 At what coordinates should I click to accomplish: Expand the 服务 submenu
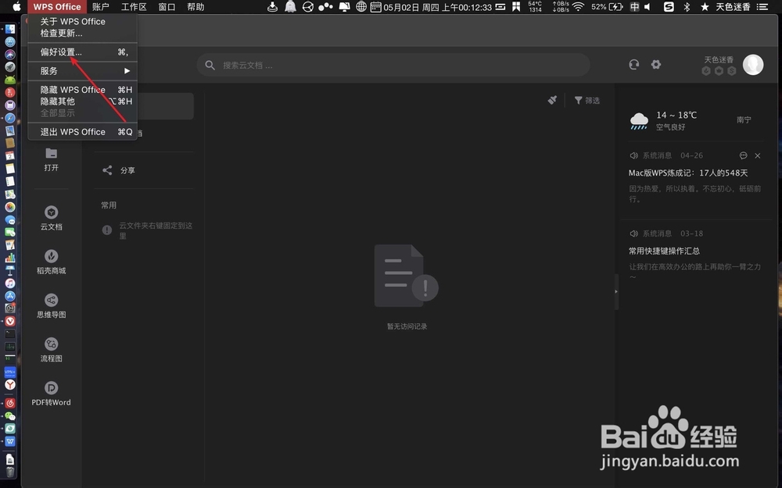[x=82, y=71]
